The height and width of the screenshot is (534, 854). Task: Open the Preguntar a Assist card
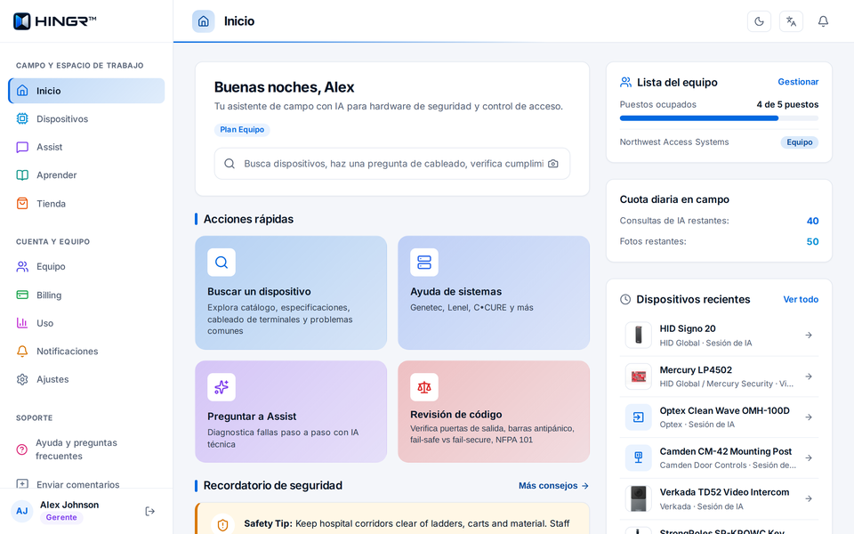(291, 411)
